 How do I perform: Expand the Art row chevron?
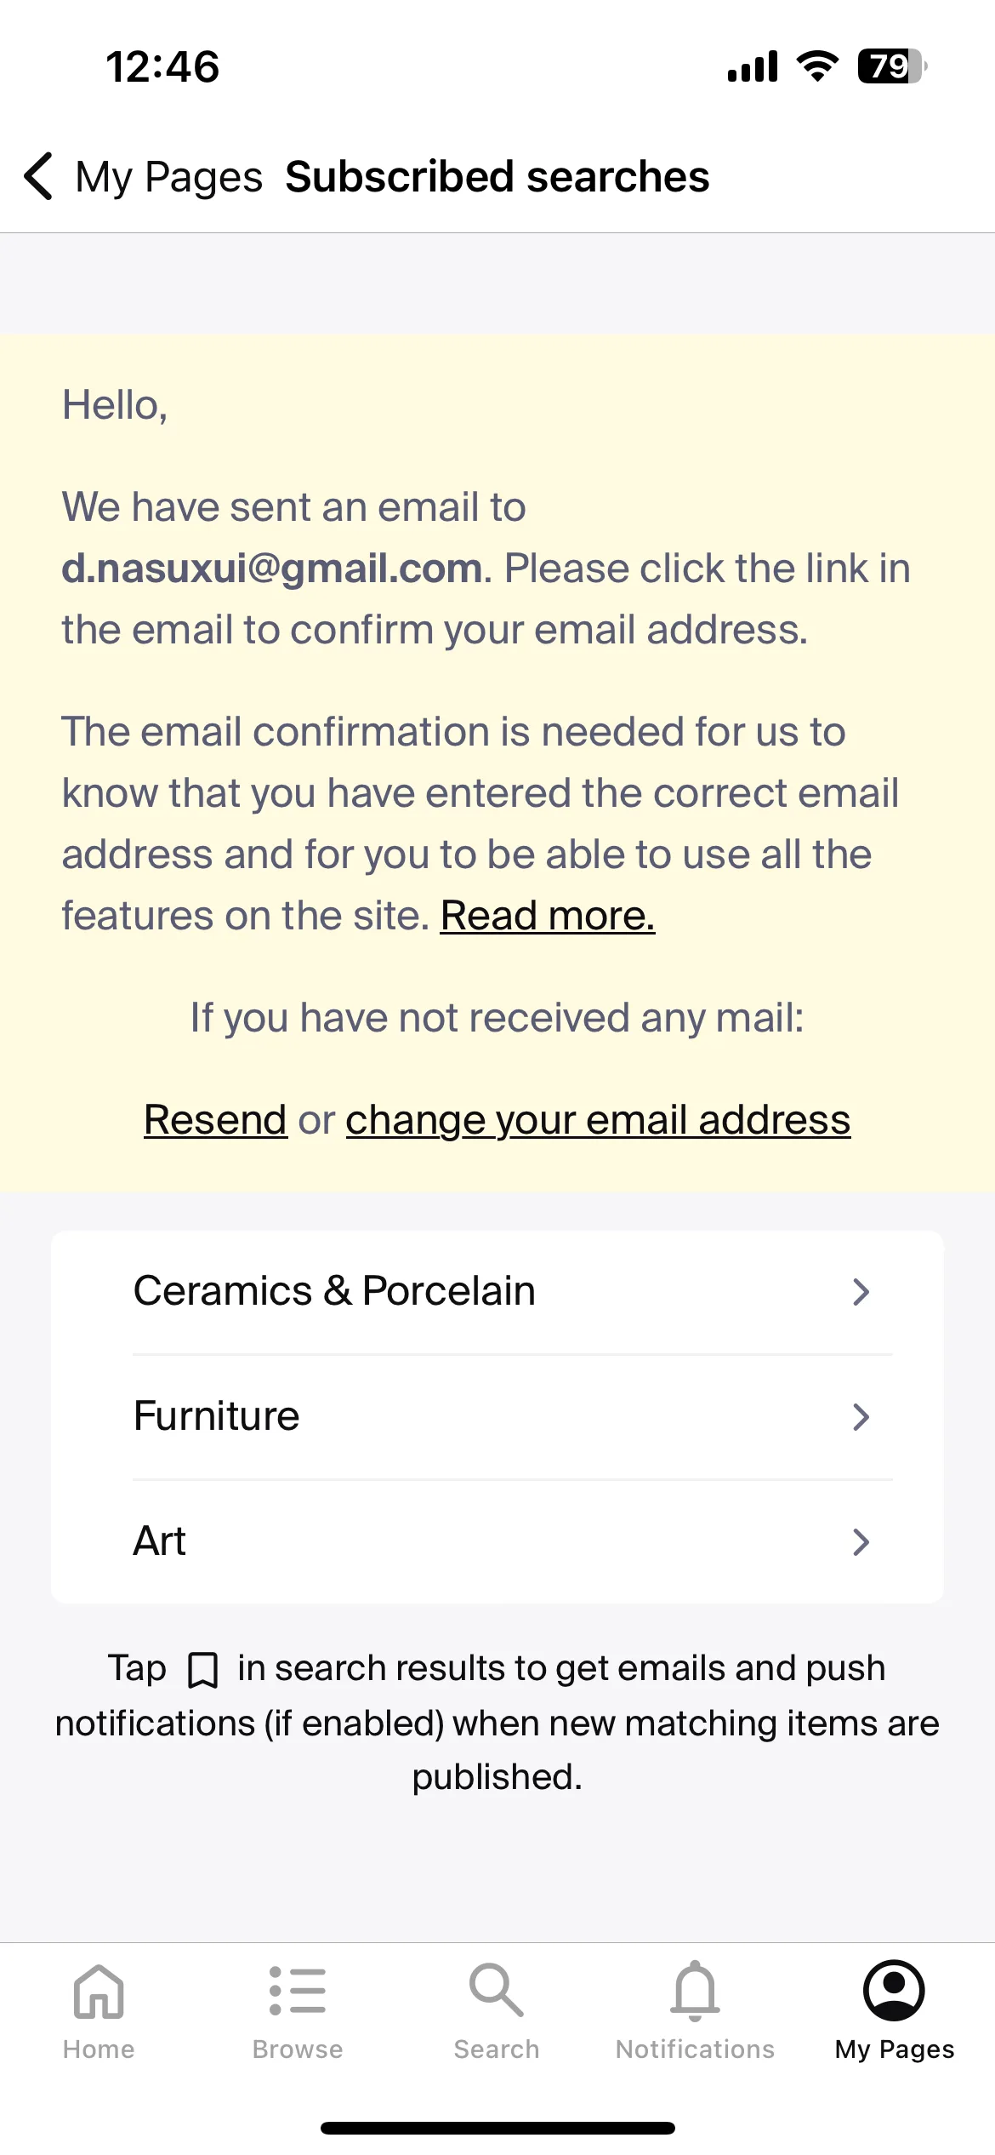(861, 1542)
